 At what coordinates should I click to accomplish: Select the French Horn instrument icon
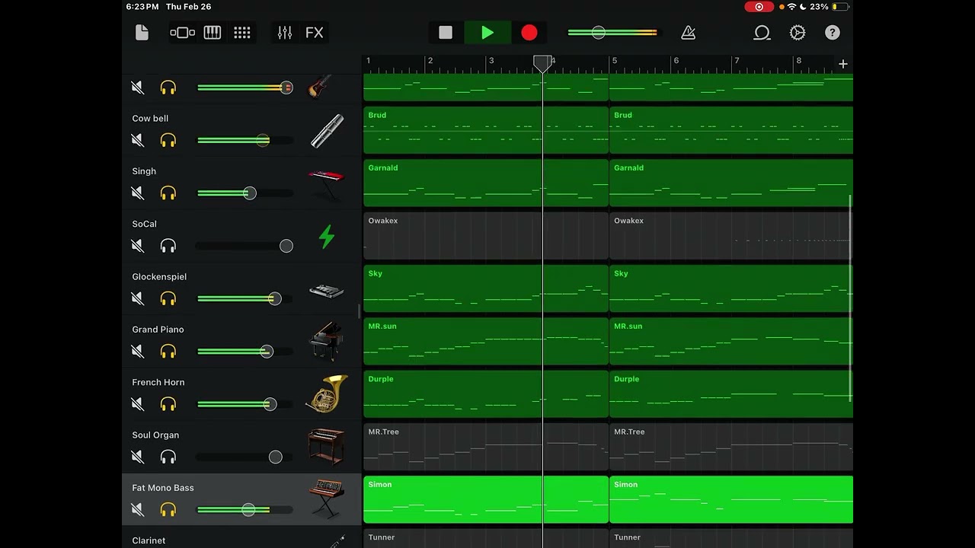pyautogui.click(x=327, y=394)
